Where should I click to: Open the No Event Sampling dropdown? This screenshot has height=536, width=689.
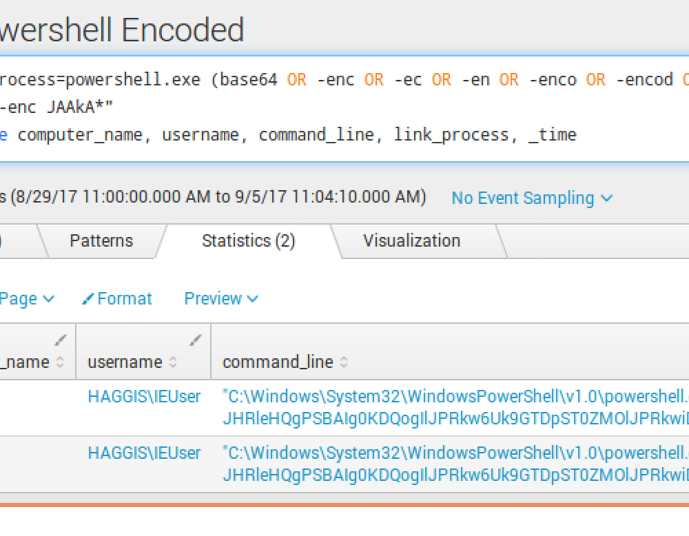point(532,198)
